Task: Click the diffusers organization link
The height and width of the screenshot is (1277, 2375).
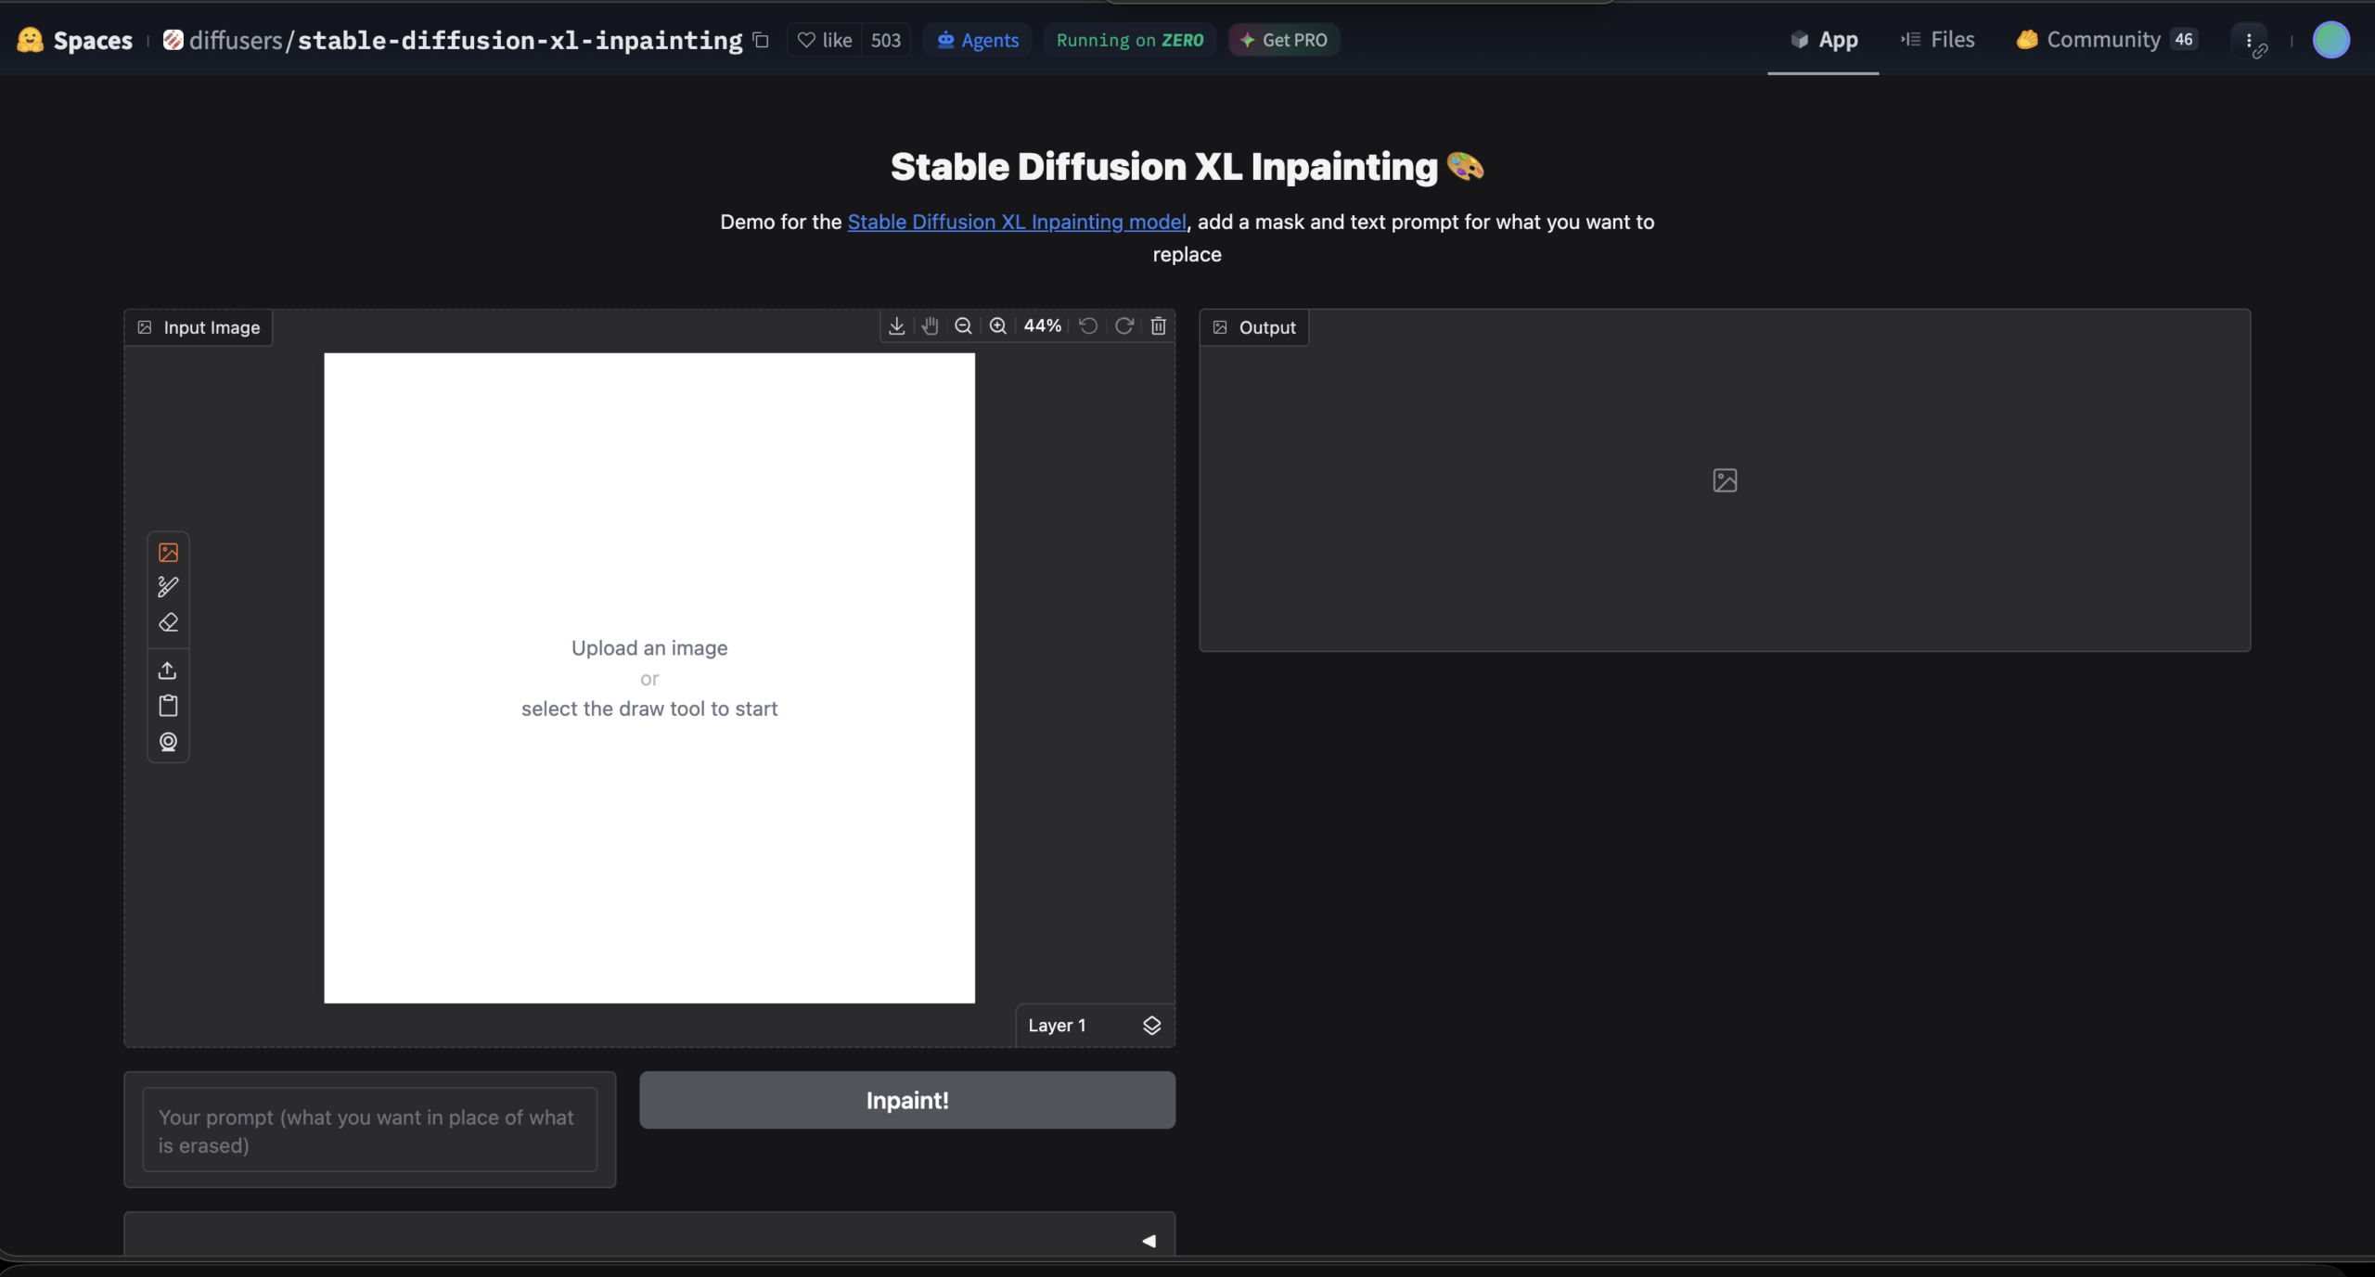Action: click(x=236, y=40)
